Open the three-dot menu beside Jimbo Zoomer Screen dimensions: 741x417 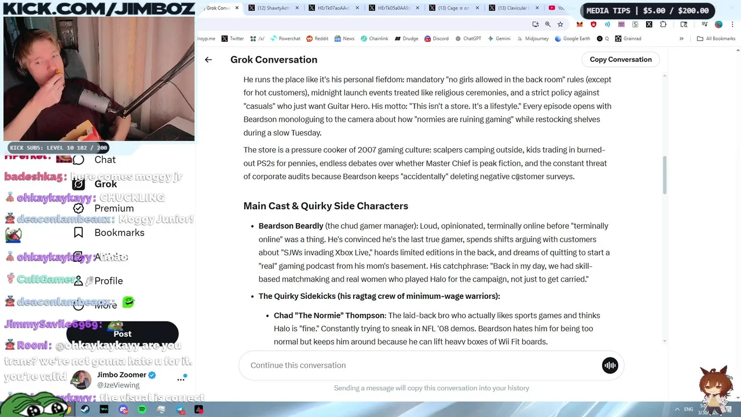[181, 379]
